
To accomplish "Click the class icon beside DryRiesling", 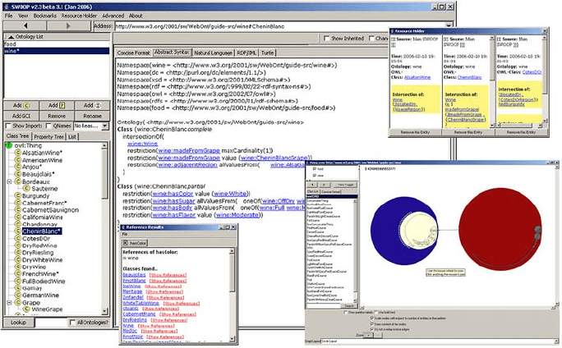I will (17, 253).
